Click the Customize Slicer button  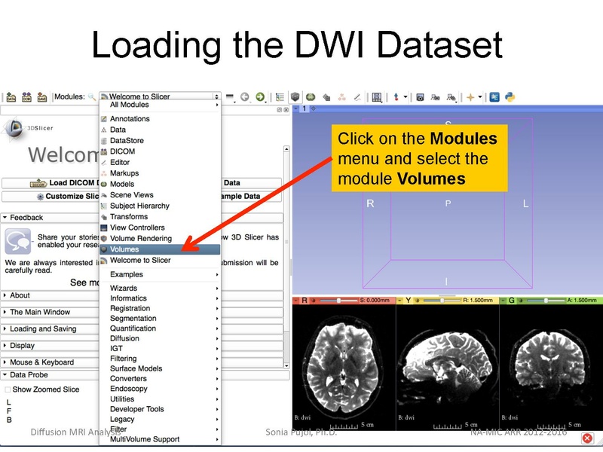pos(53,195)
